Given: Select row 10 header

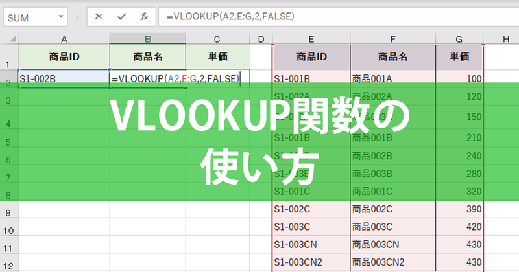Looking at the screenshot, I should click(8, 227).
